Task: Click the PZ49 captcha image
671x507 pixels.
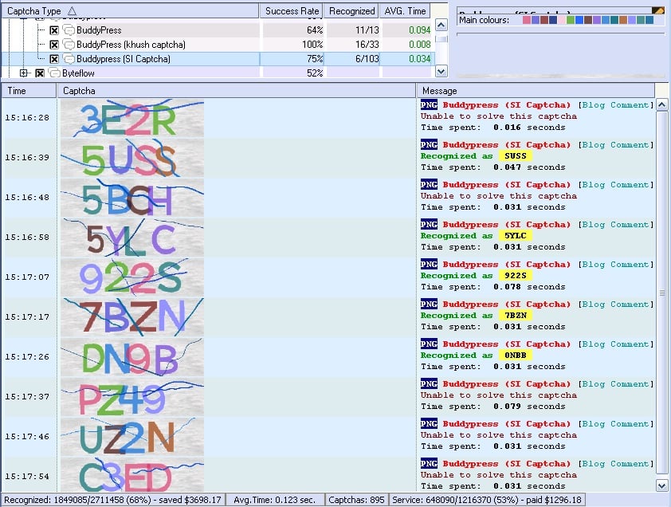Action: tap(132, 397)
